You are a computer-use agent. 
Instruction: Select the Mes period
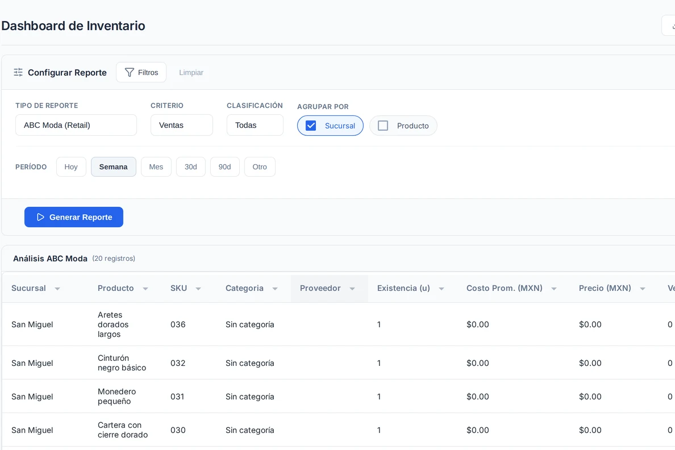[x=156, y=166]
